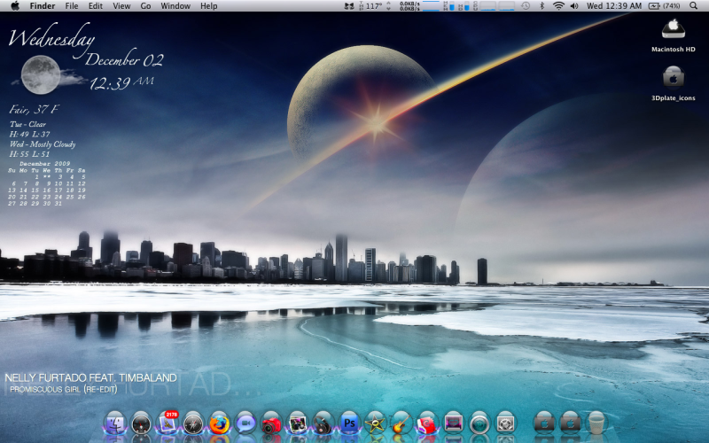The height and width of the screenshot is (443, 709).
Task: Click the Nelly Furtado feat. Timbaland track title
Action: 91,378
